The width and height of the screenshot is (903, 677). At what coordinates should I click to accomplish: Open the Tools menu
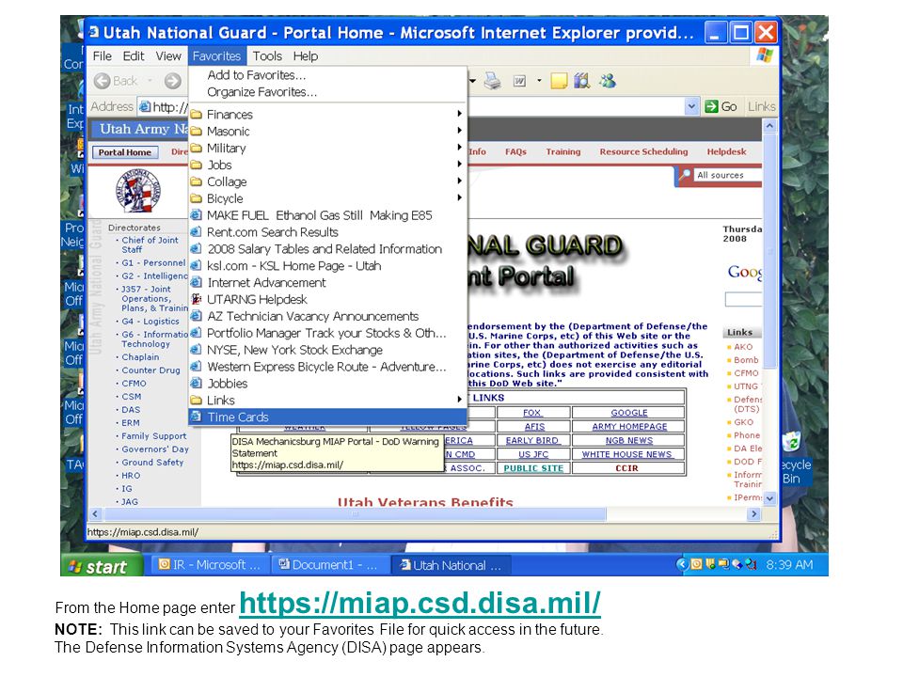click(267, 56)
